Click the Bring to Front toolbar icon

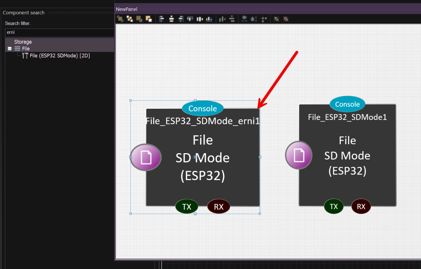click(x=120, y=19)
